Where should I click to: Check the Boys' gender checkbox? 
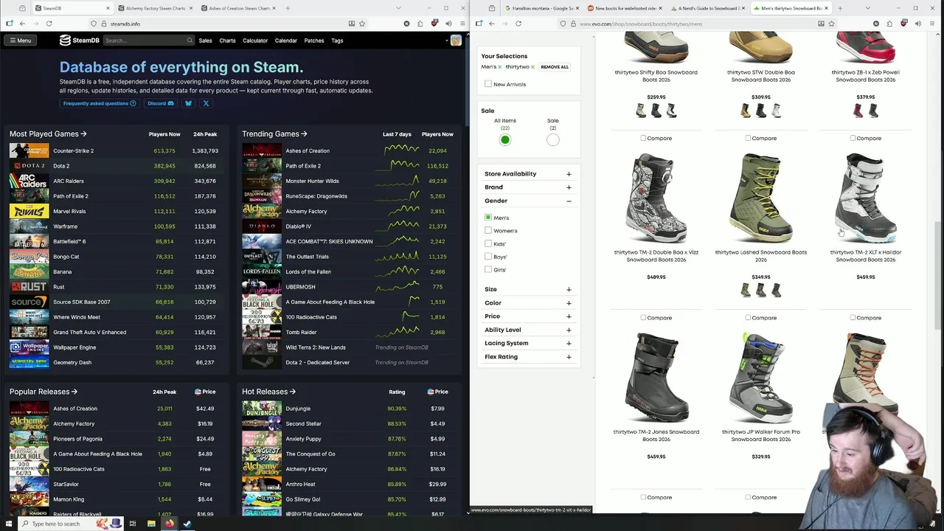488,256
